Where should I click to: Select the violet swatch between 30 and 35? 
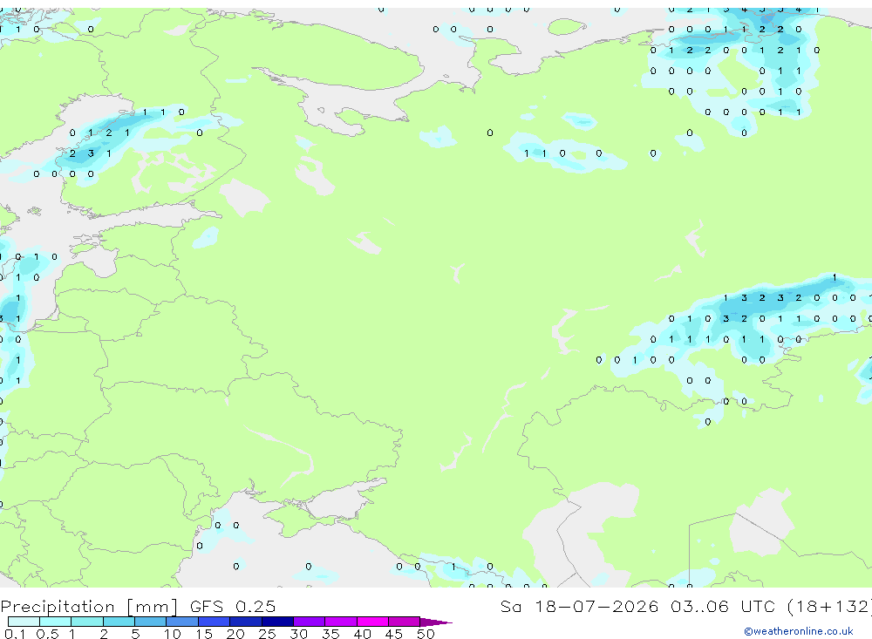310,622
